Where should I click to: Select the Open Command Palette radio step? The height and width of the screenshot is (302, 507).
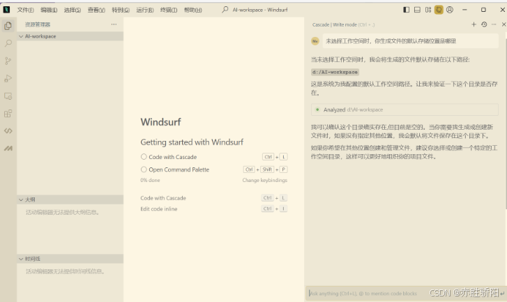click(x=144, y=169)
